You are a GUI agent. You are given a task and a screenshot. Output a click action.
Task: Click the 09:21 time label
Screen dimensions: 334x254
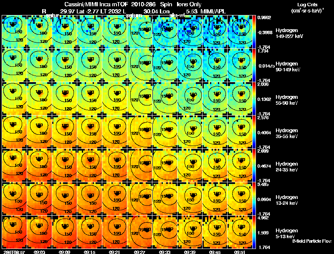(x=114, y=252)
